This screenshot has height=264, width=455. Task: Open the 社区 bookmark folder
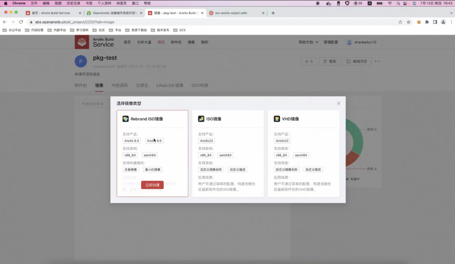click(99, 30)
